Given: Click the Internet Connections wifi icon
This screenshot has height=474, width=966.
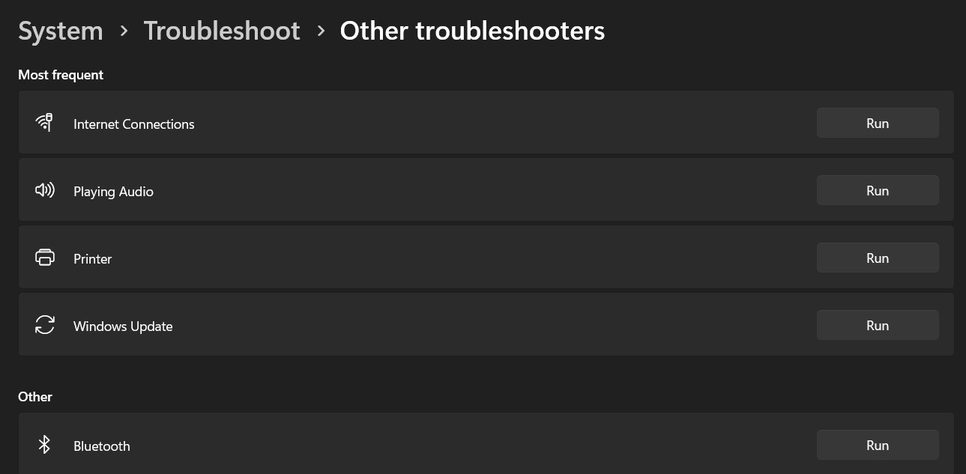Looking at the screenshot, I should point(44,122).
